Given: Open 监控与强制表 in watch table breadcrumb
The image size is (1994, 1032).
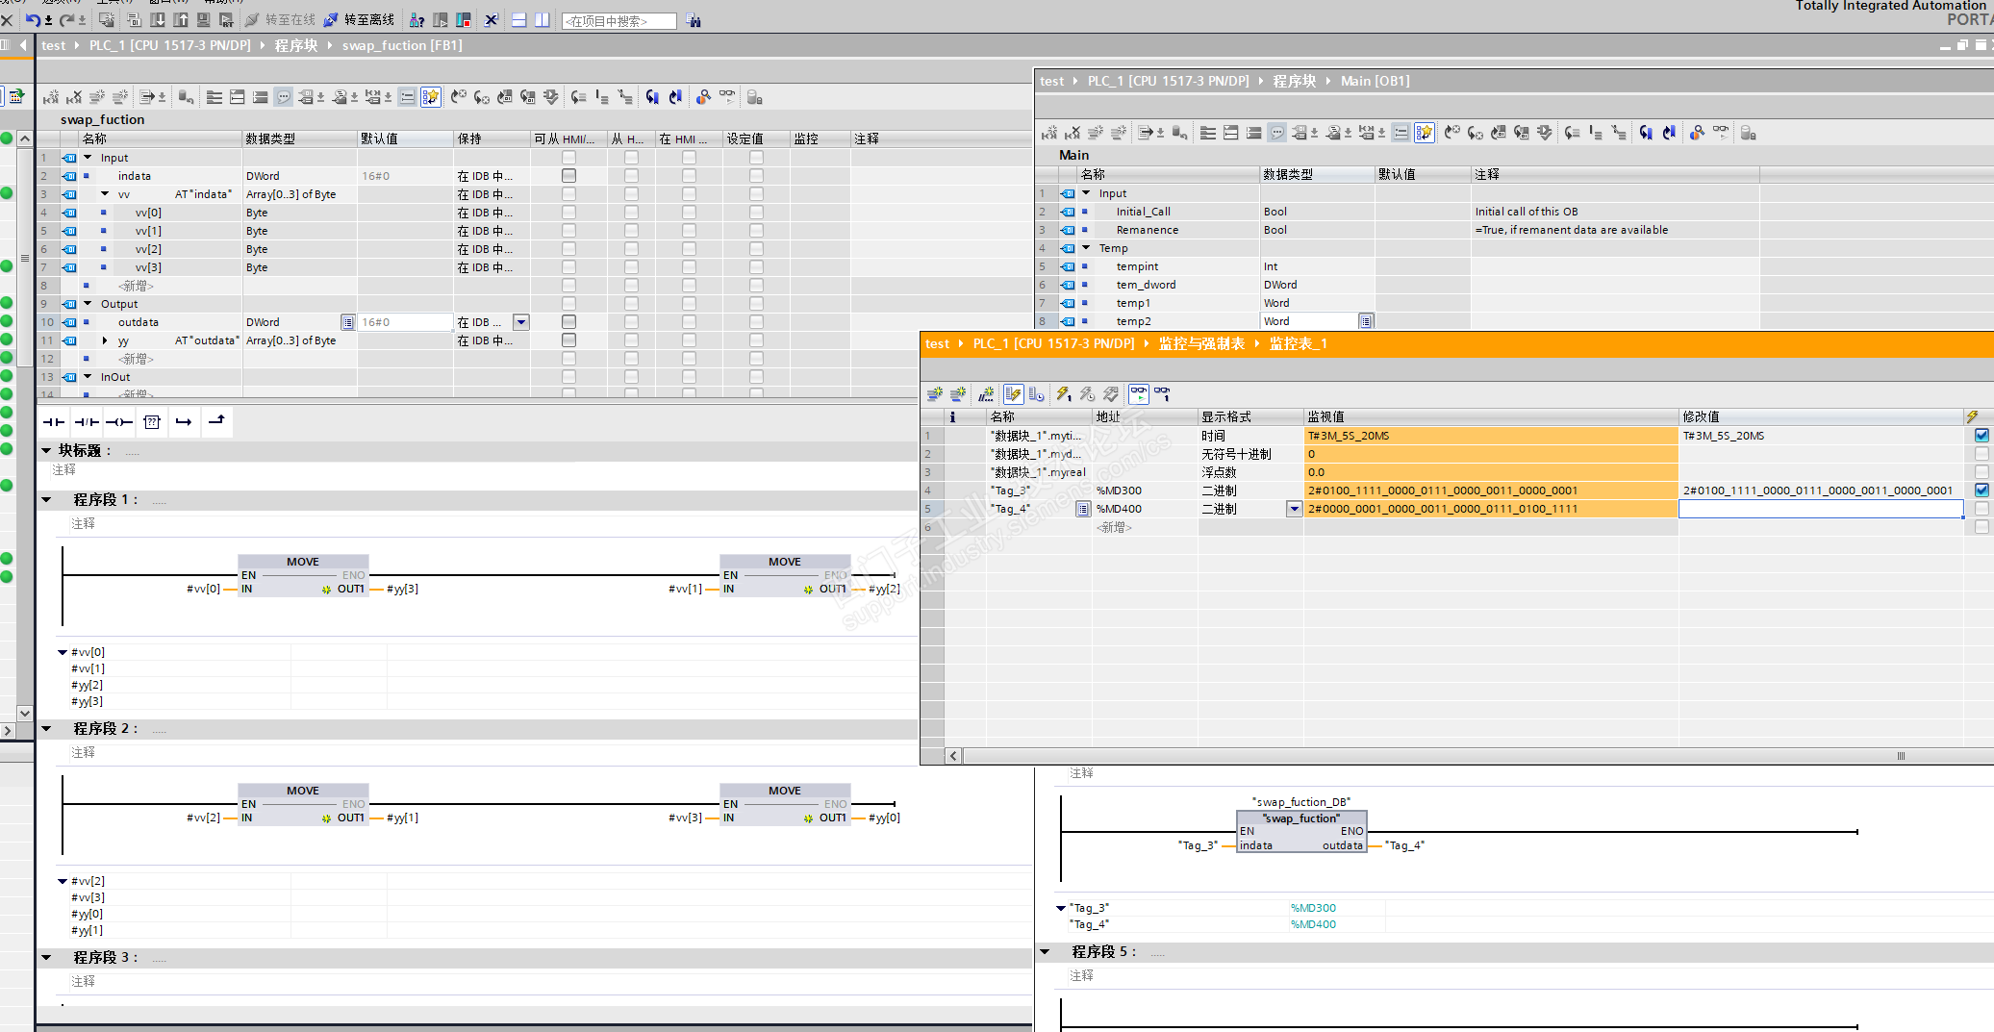Looking at the screenshot, I should [1200, 343].
